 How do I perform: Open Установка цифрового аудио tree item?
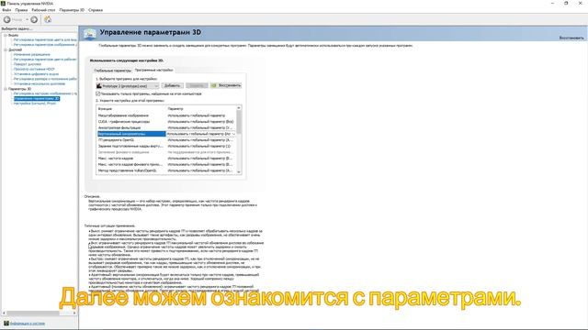36,74
